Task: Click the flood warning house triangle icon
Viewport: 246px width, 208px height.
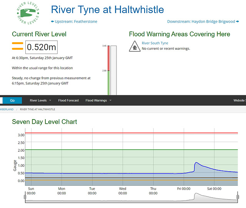Action: (x=135, y=46)
